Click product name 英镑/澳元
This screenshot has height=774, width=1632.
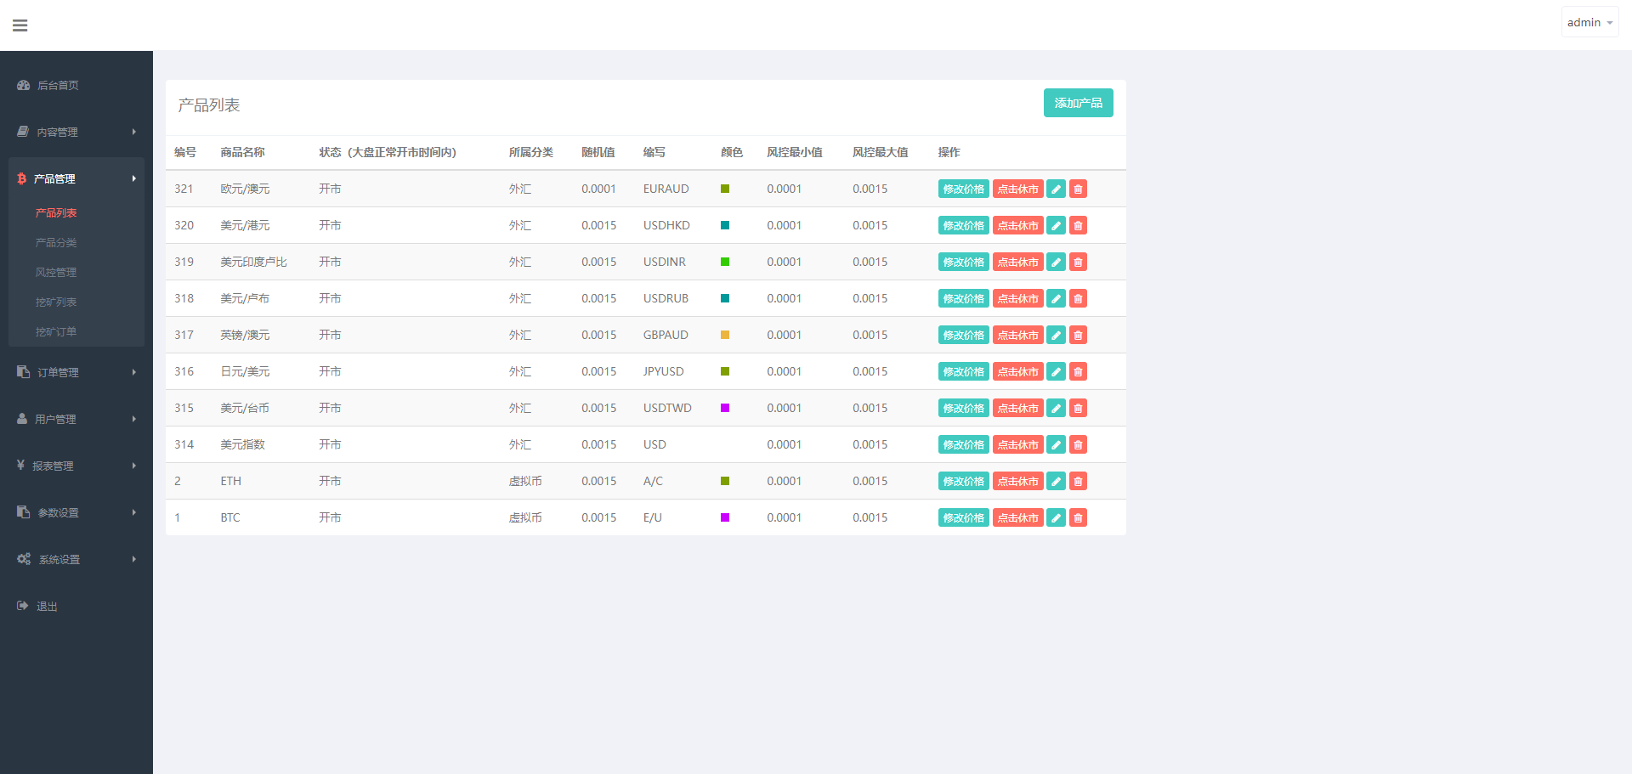click(245, 335)
